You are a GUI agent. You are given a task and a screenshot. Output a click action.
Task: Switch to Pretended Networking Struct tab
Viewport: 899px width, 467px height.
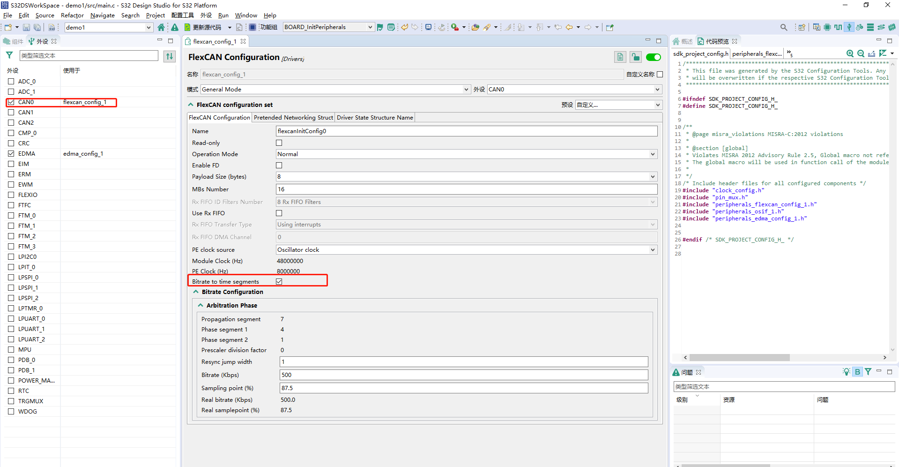tap(293, 118)
